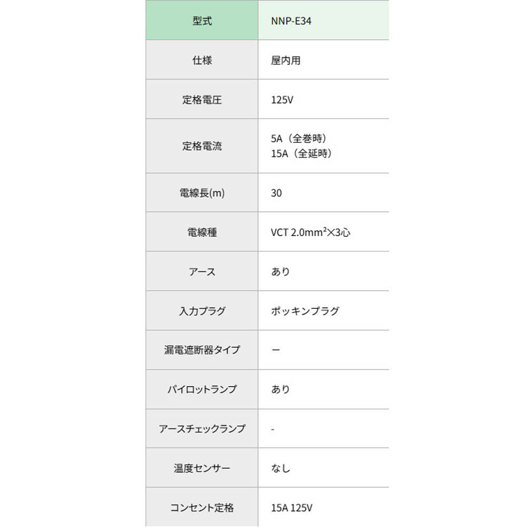Select the 15A 125V outlet rating value
Screen dimensions: 527x527
[292, 508]
